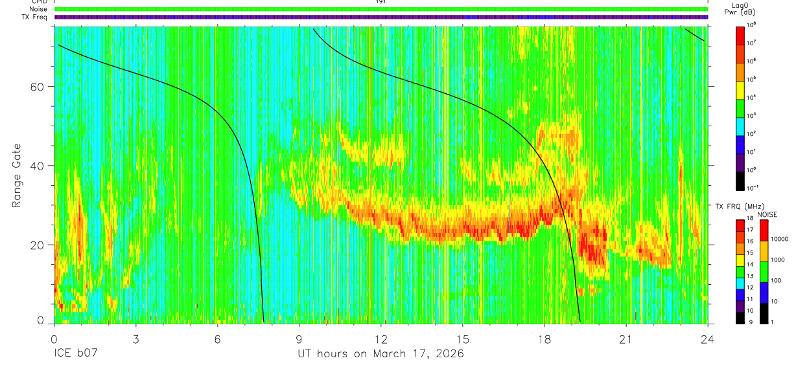Screen dimensions: 796x367
Task: Click the x-axis tick label '24'
Action: 708,339
